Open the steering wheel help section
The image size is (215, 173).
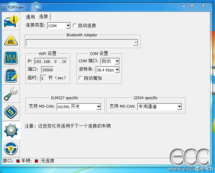11,149
